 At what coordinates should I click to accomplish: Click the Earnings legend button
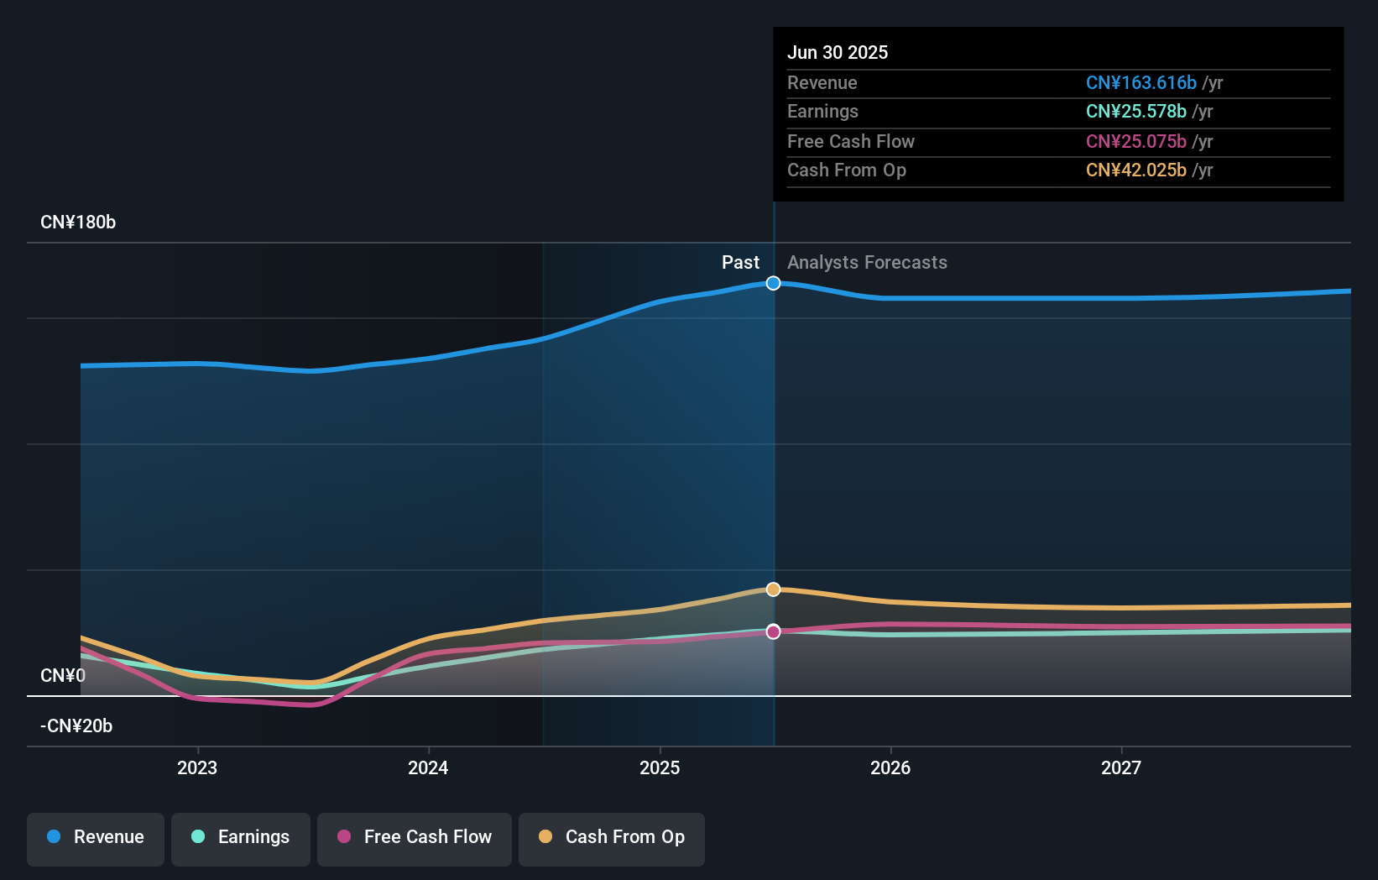[240, 837]
